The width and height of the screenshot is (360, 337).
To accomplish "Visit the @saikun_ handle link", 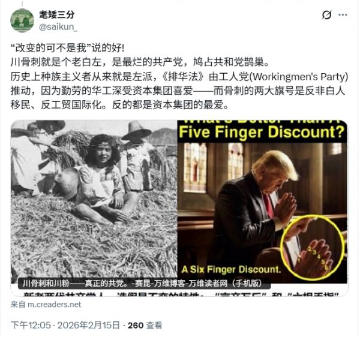I will point(58,27).
